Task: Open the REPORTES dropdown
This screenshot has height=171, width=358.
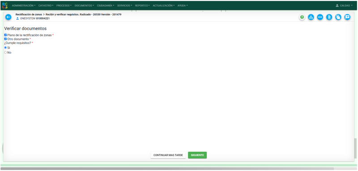Action: [x=142, y=5]
